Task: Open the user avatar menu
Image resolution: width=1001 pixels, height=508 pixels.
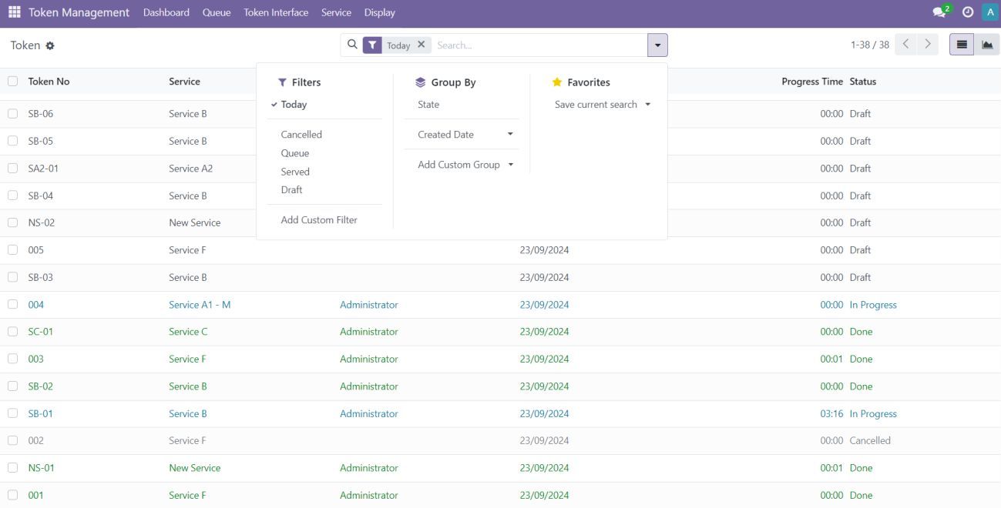Action: coord(990,12)
